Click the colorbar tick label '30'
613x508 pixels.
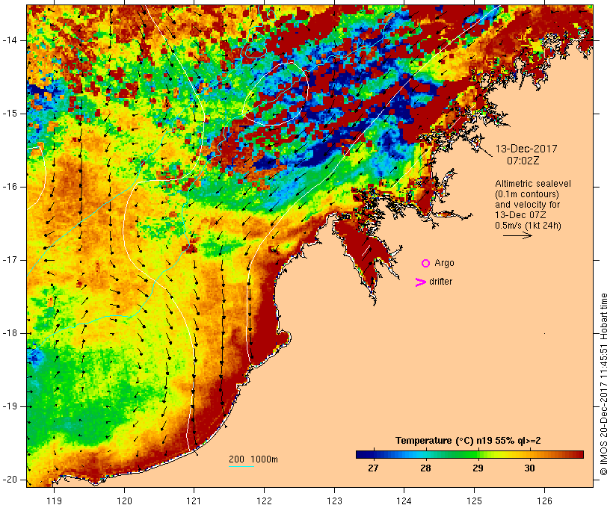[530, 468]
